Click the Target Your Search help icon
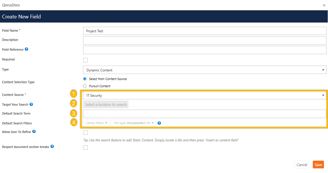This screenshot has height=173, width=328. pos(31,104)
